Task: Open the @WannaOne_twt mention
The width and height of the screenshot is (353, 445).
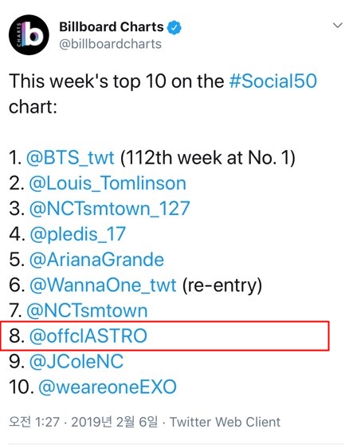Action: pyautogui.click(x=103, y=285)
